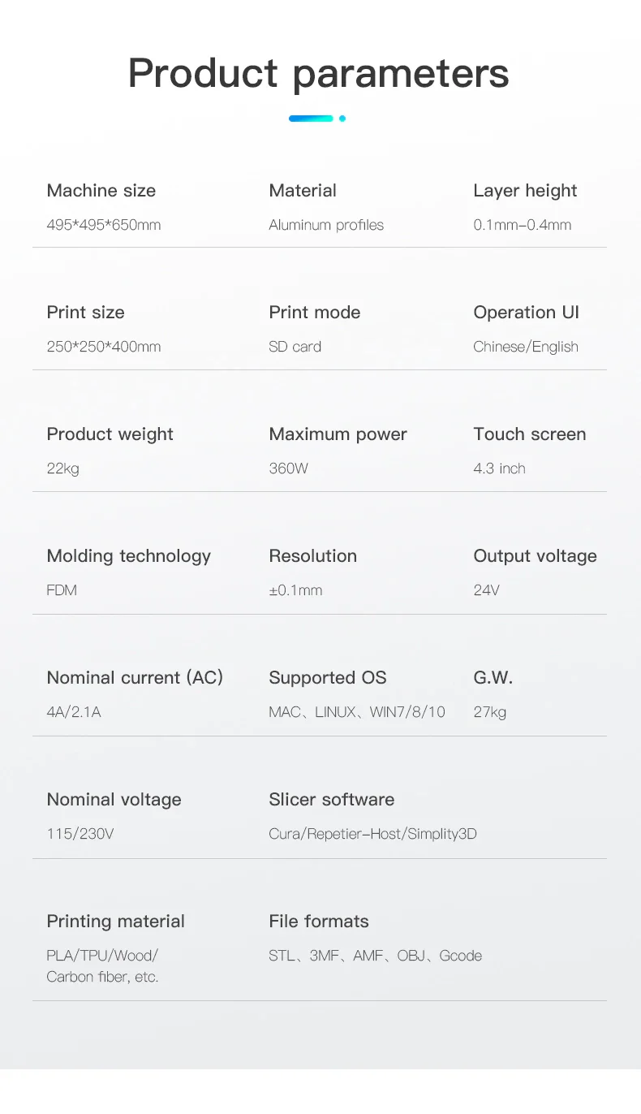
Task: Select the "Printing material" label
Action: pyautogui.click(x=116, y=922)
